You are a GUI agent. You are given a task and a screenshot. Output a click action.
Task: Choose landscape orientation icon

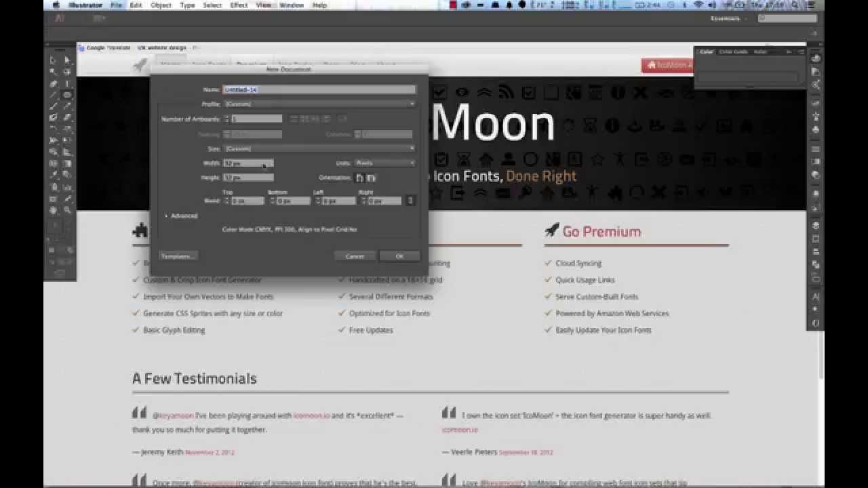372,178
